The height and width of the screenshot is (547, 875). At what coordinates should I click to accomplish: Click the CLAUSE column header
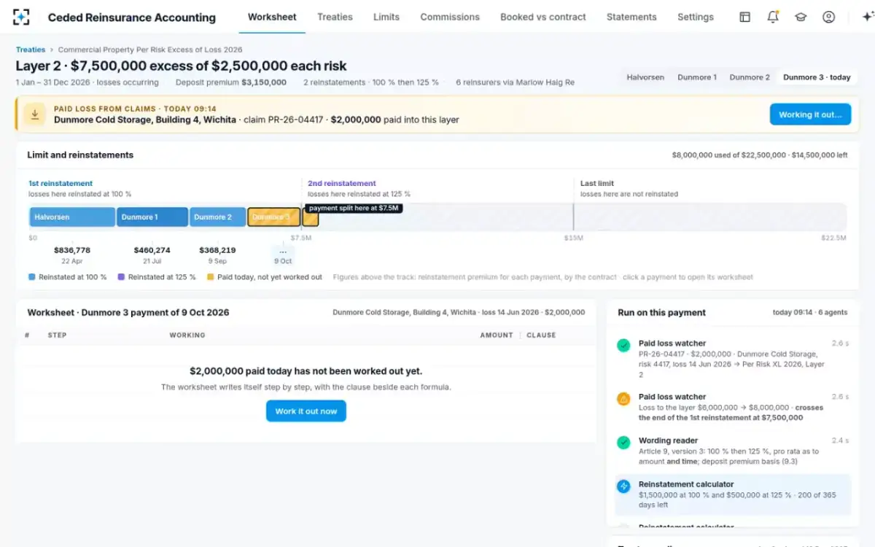click(x=541, y=335)
